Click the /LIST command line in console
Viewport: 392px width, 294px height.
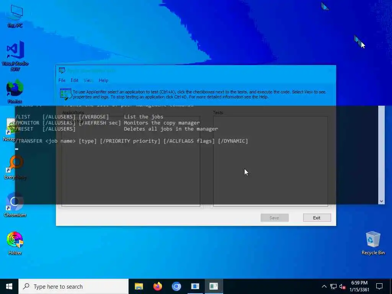point(89,117)
